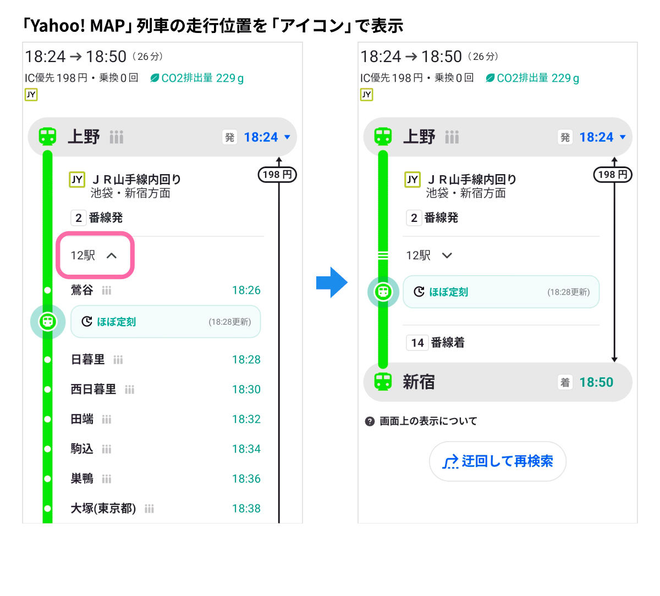Viewport: 660px width, 596px height.
Task: Tap train position icon in right panel
Action: point(383,292)
